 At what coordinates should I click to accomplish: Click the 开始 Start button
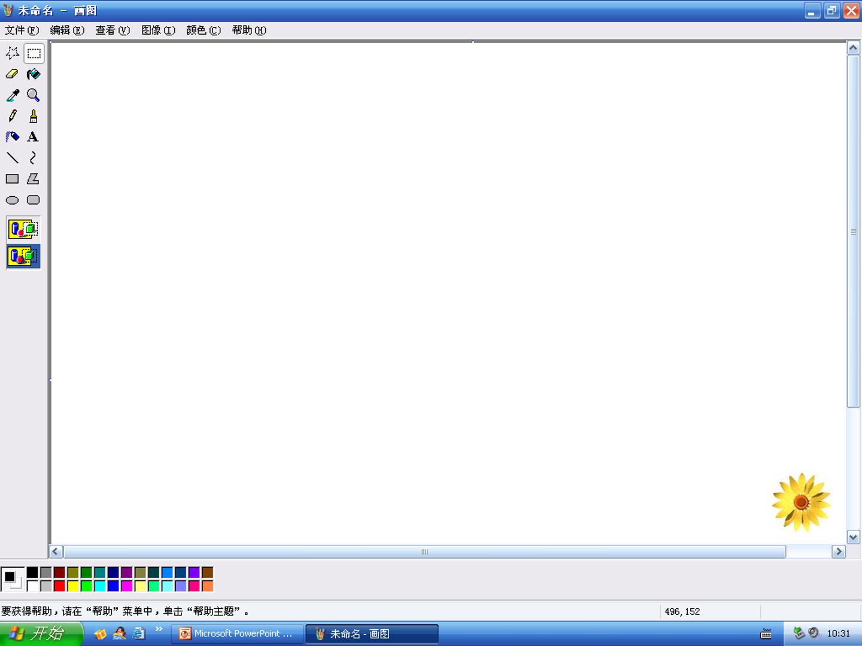(x=41, y=633)
